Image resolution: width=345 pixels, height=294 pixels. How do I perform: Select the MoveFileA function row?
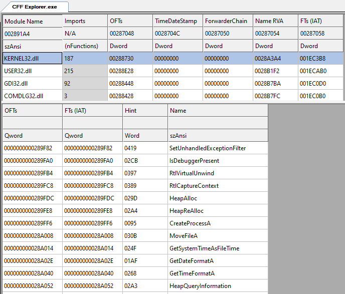pyautogui.click(x=135, y=235)
